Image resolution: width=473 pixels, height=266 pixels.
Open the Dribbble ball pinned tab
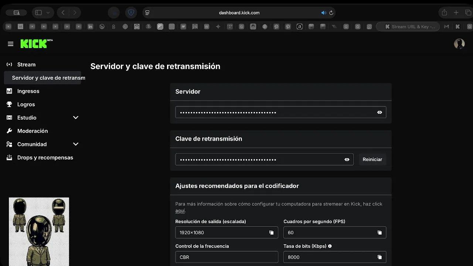pyautogui.click(x=125, y=27)
